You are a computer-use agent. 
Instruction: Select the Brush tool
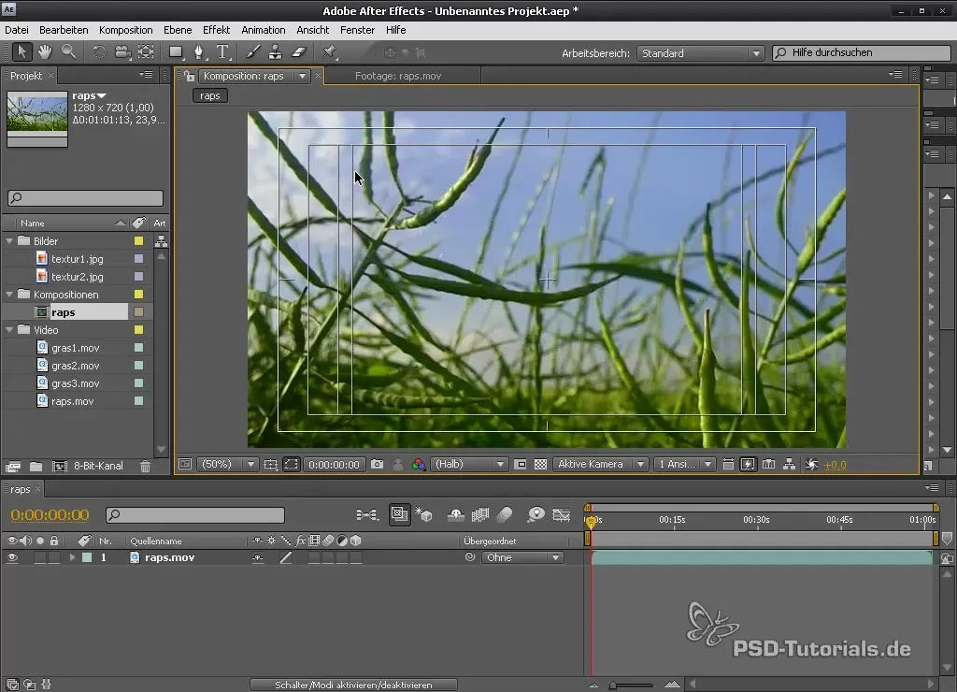coord(252,52)
